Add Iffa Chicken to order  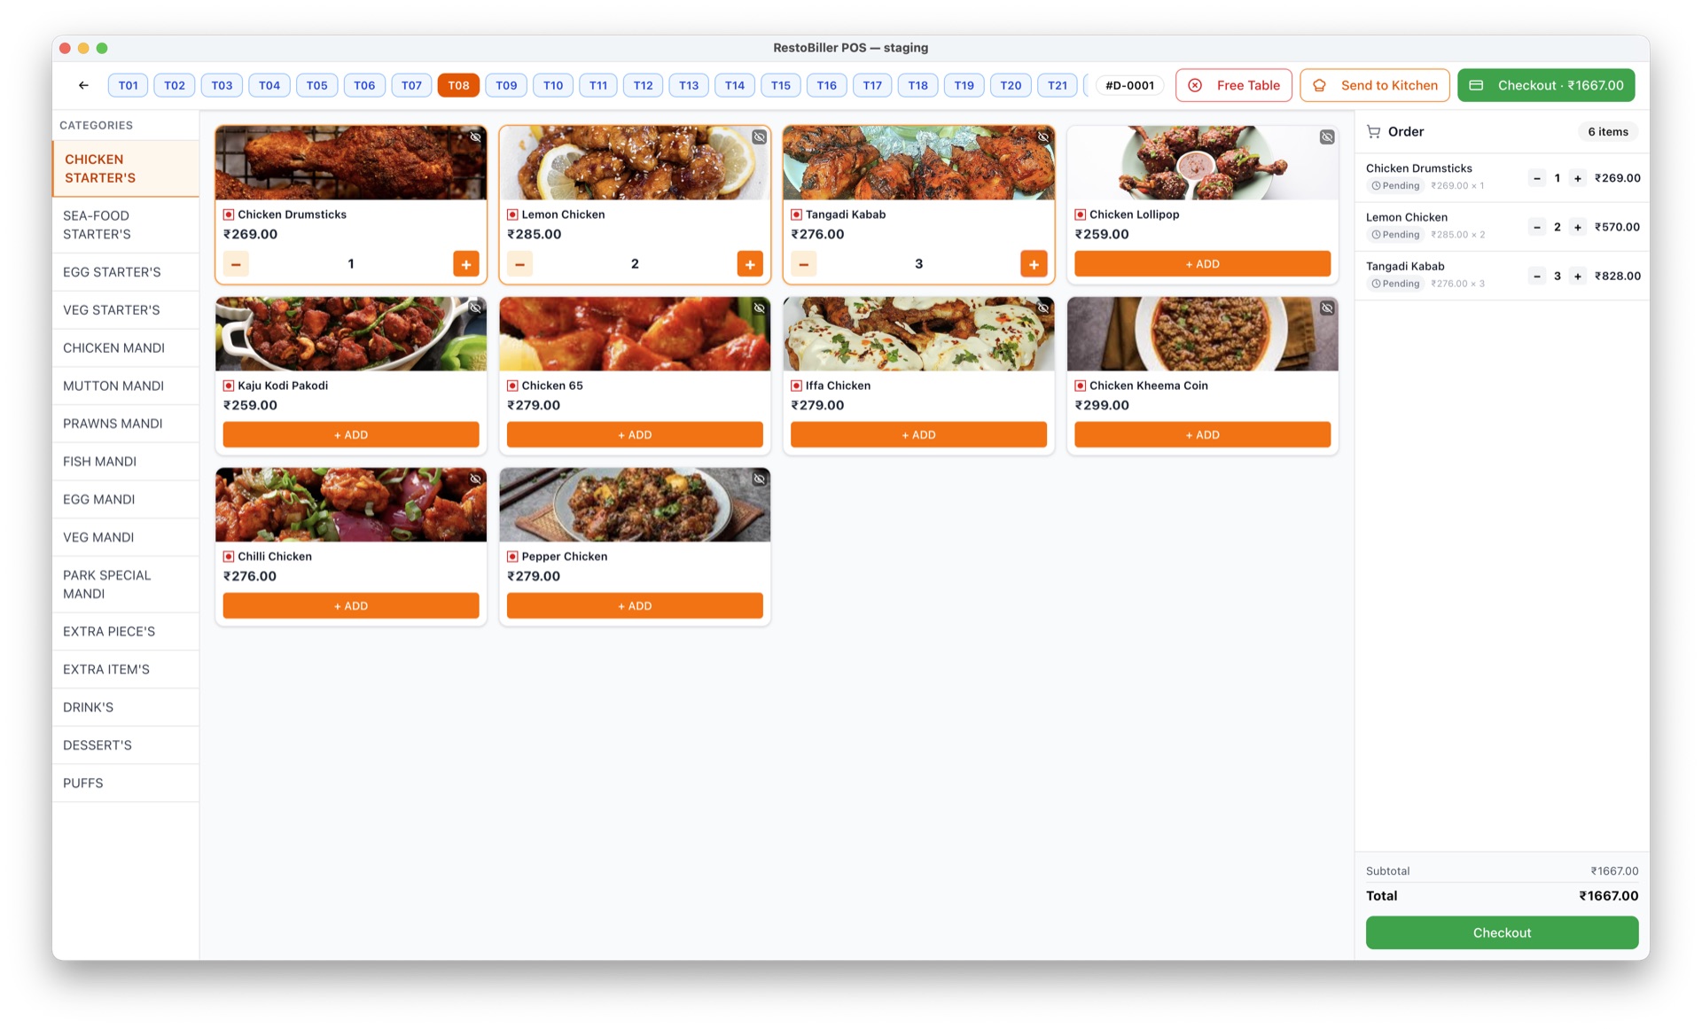click(918, 435)
